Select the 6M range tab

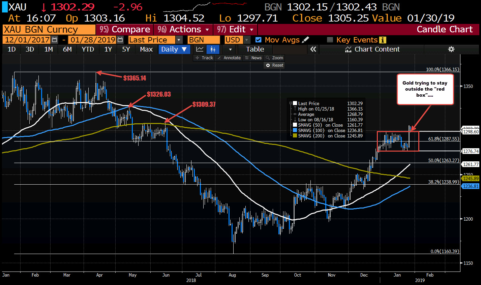[x=67, y=49]
